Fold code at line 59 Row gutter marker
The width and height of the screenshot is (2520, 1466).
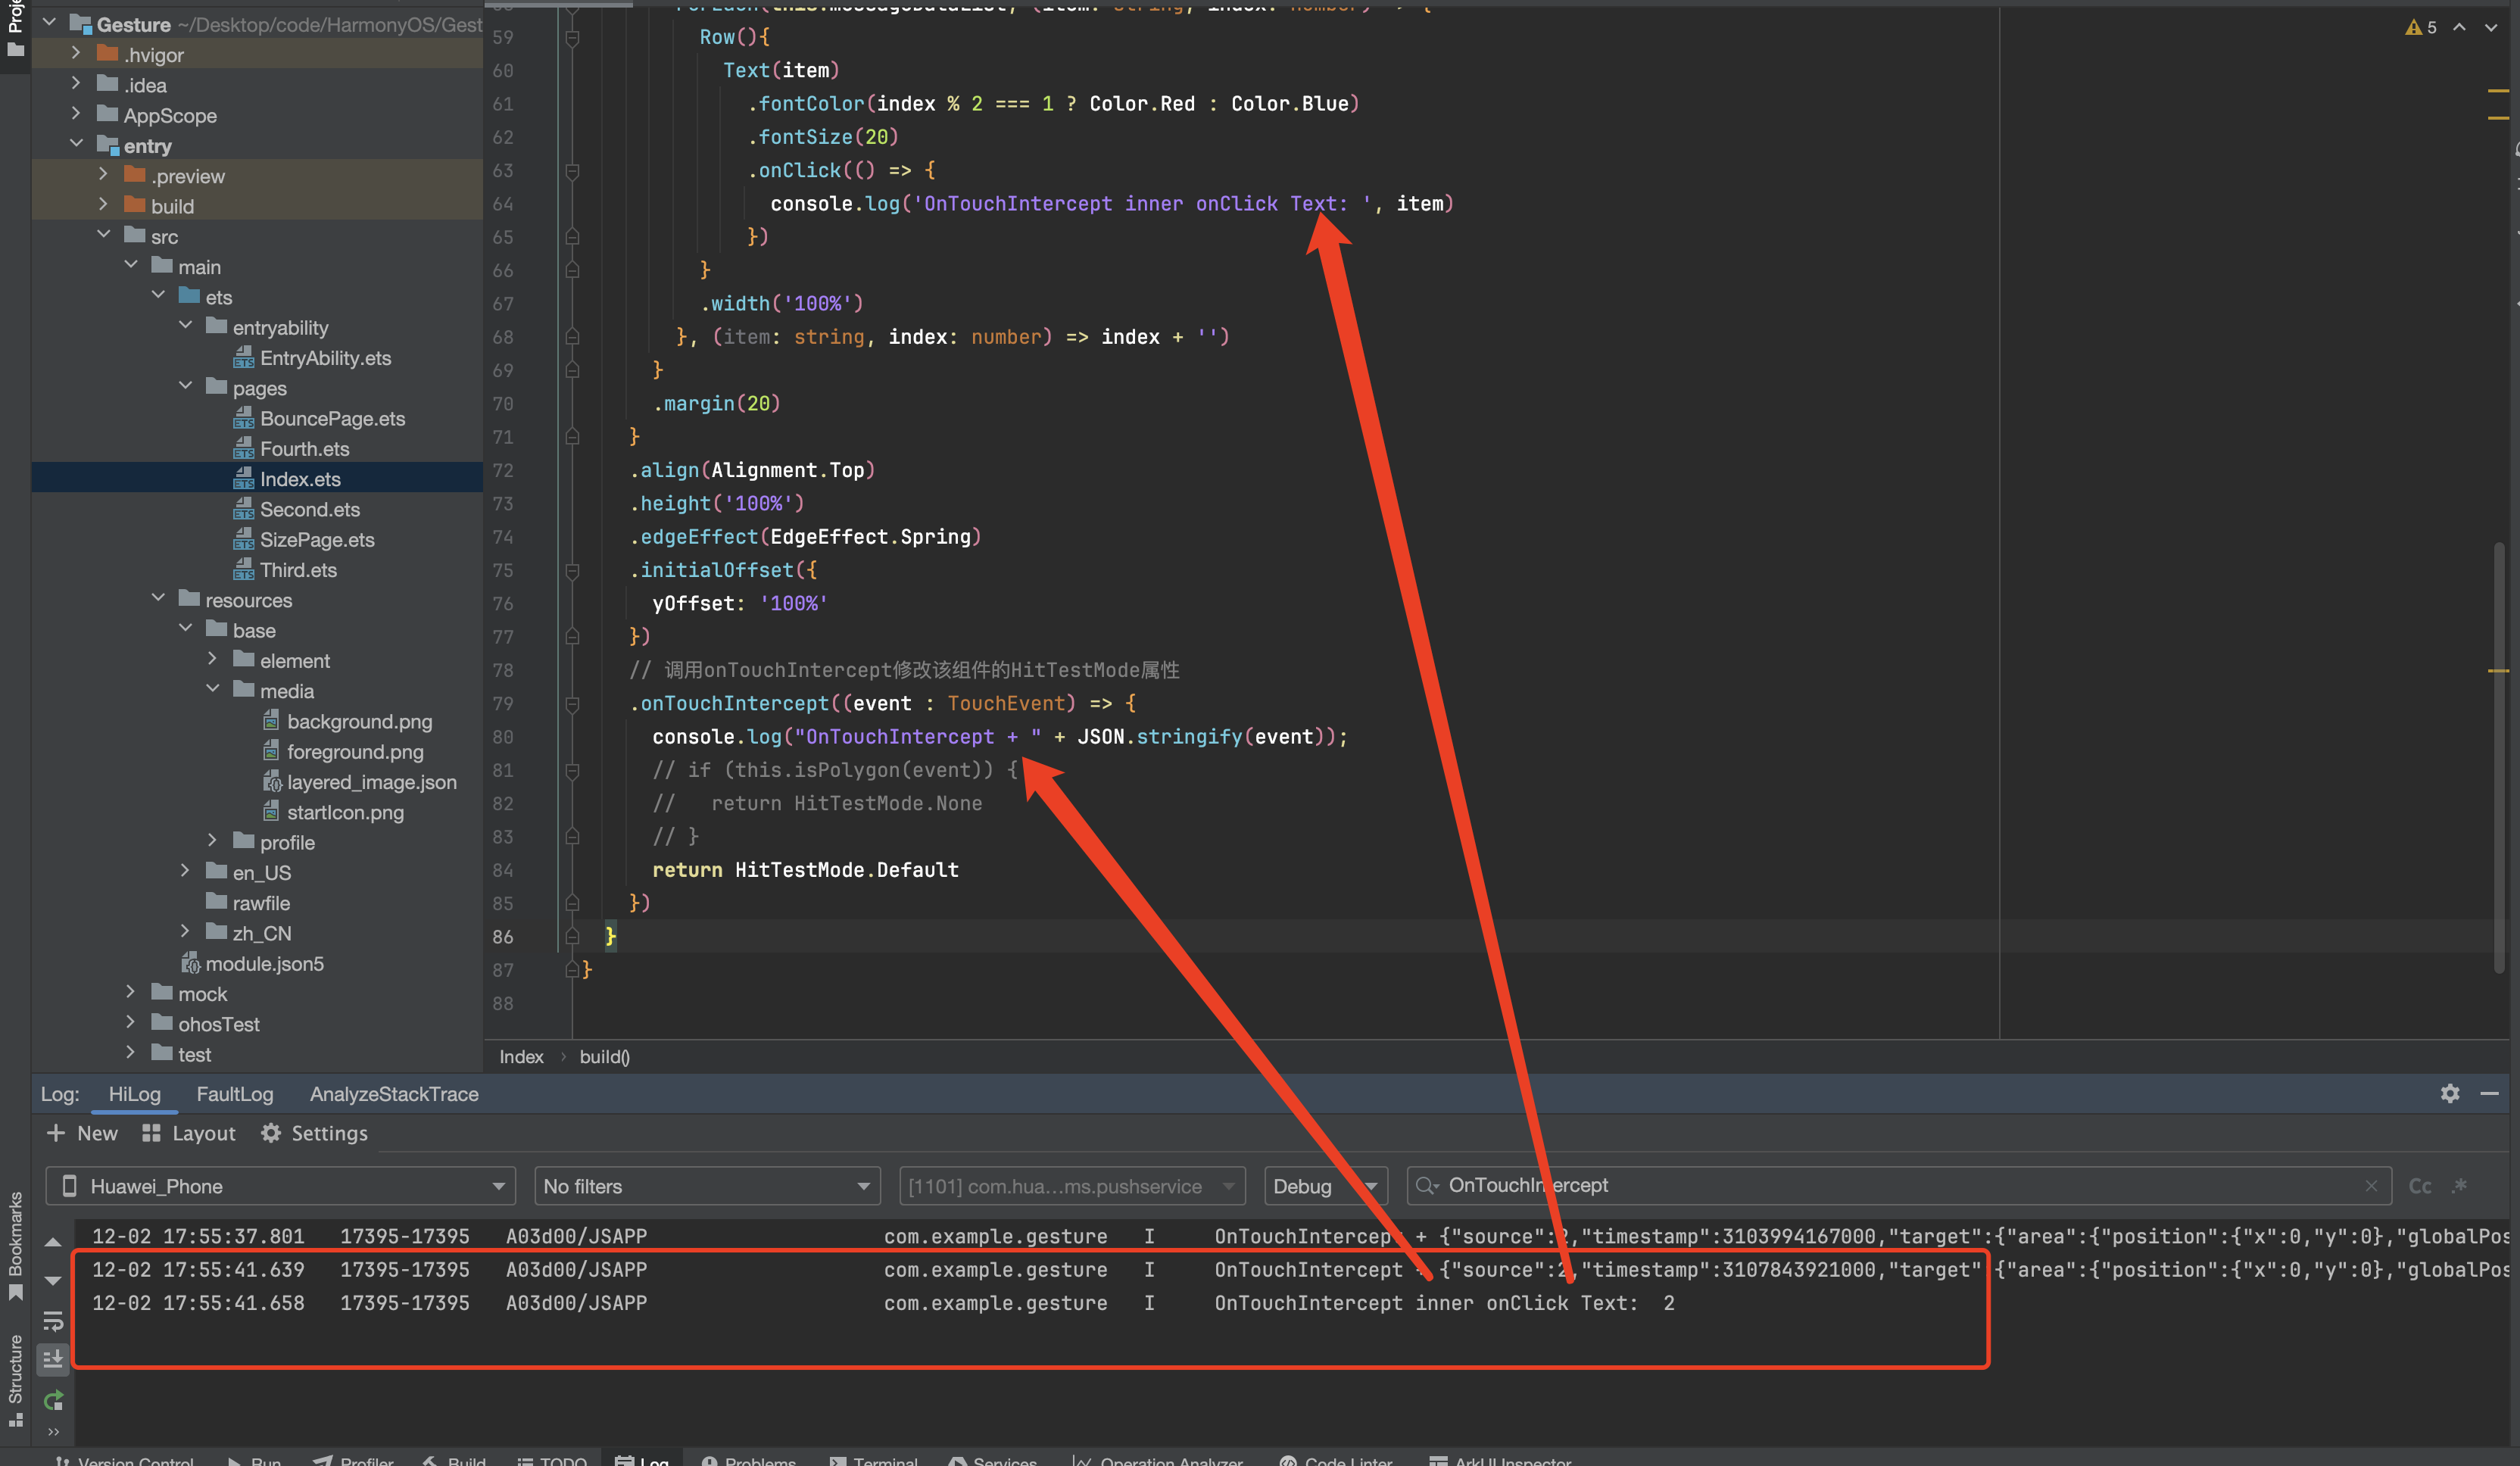point(572,38)
